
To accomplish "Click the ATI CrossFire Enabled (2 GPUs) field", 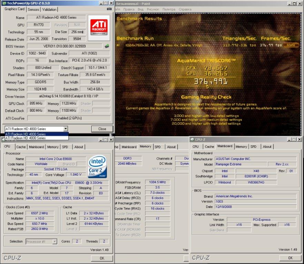I will pyautogui.click(x=69, y=118).
